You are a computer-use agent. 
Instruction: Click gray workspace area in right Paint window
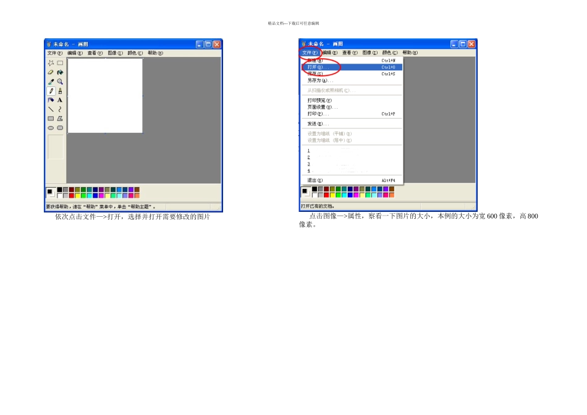click(439, 120)
